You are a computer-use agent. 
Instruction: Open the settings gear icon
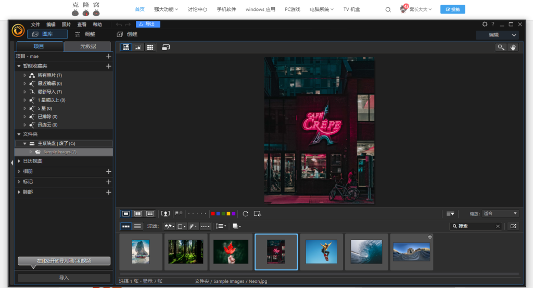pos(485,24)
